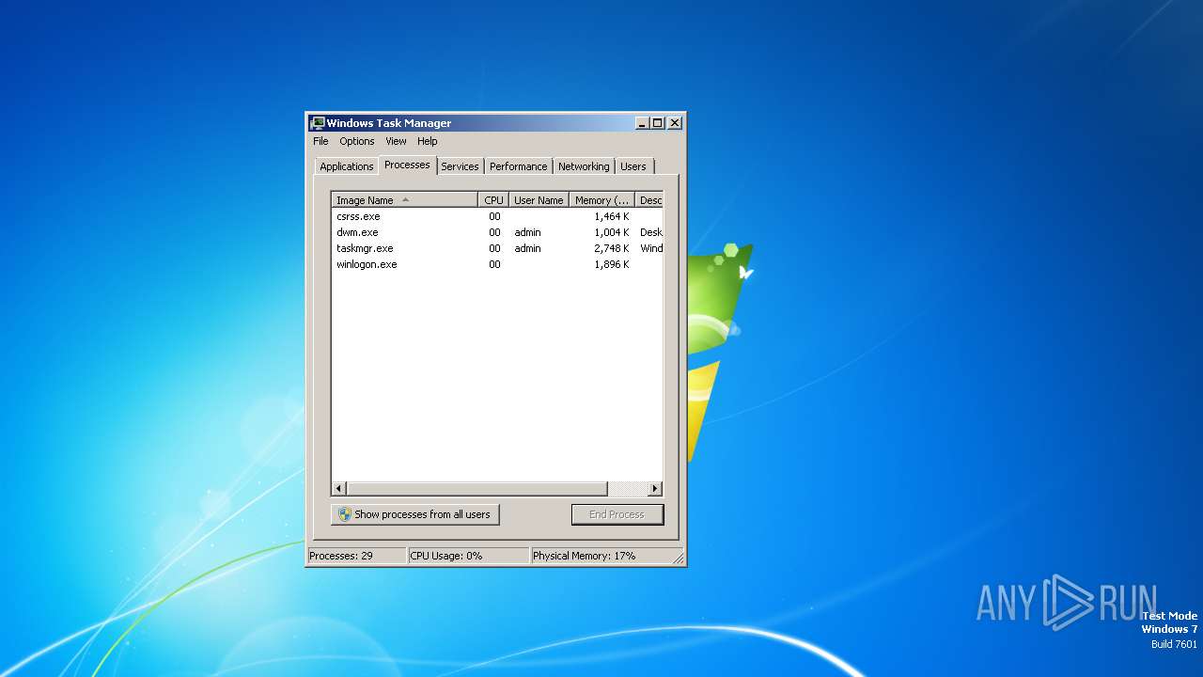Viewport: 1203px width, 677px height.
Task: Sort by Image Name column header
Action: (x=404, y=200)
